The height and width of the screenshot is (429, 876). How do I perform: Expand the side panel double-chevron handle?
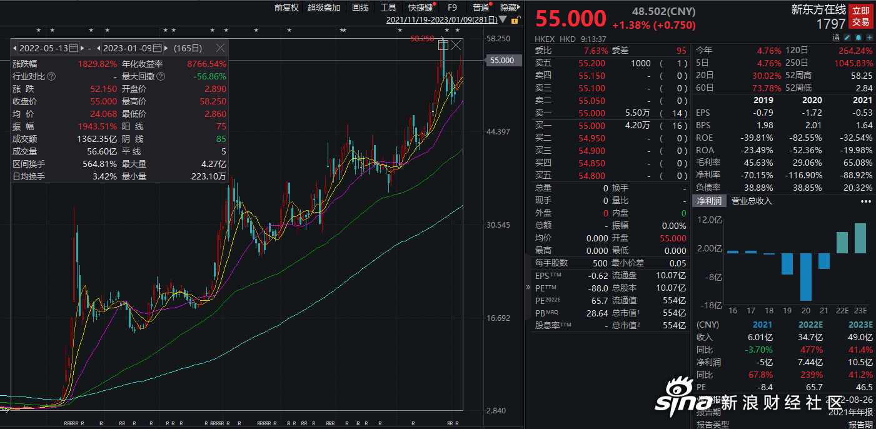[x=529, y=288]
